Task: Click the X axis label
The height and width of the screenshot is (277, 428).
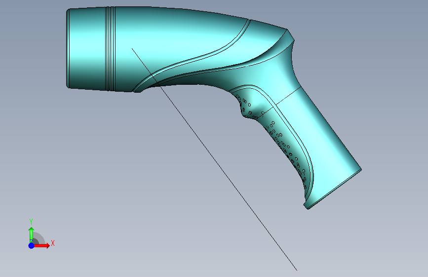Action: tap(53, 243)
